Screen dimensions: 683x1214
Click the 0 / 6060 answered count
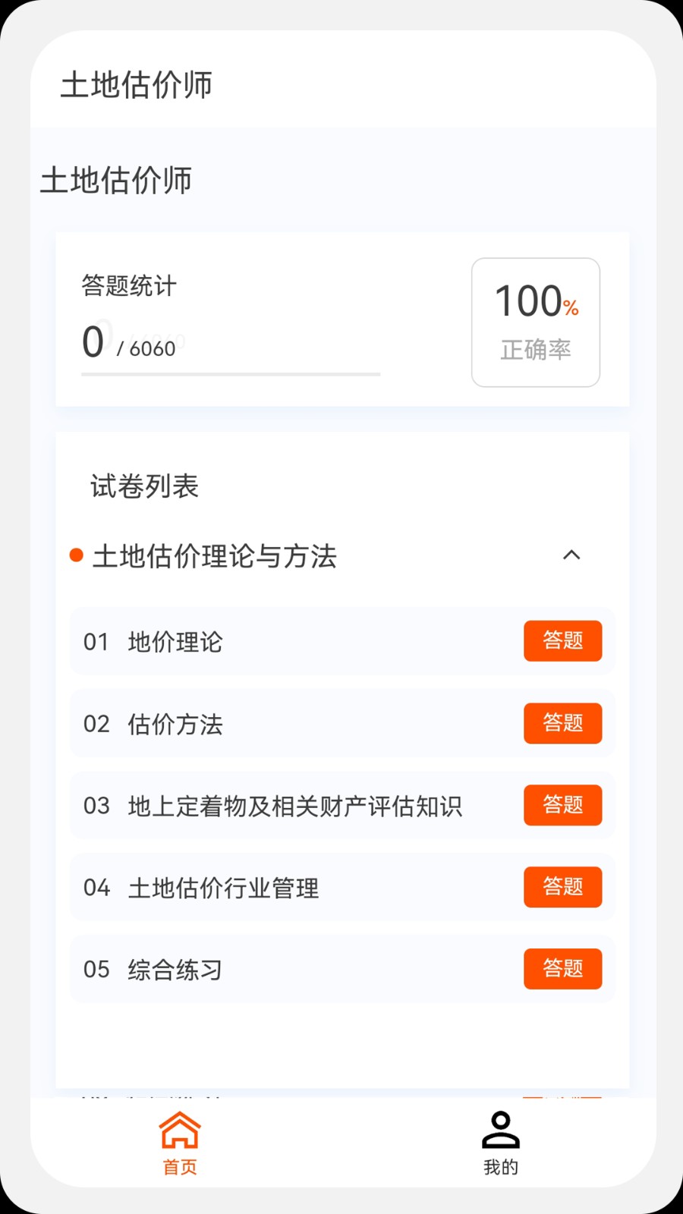129,343
